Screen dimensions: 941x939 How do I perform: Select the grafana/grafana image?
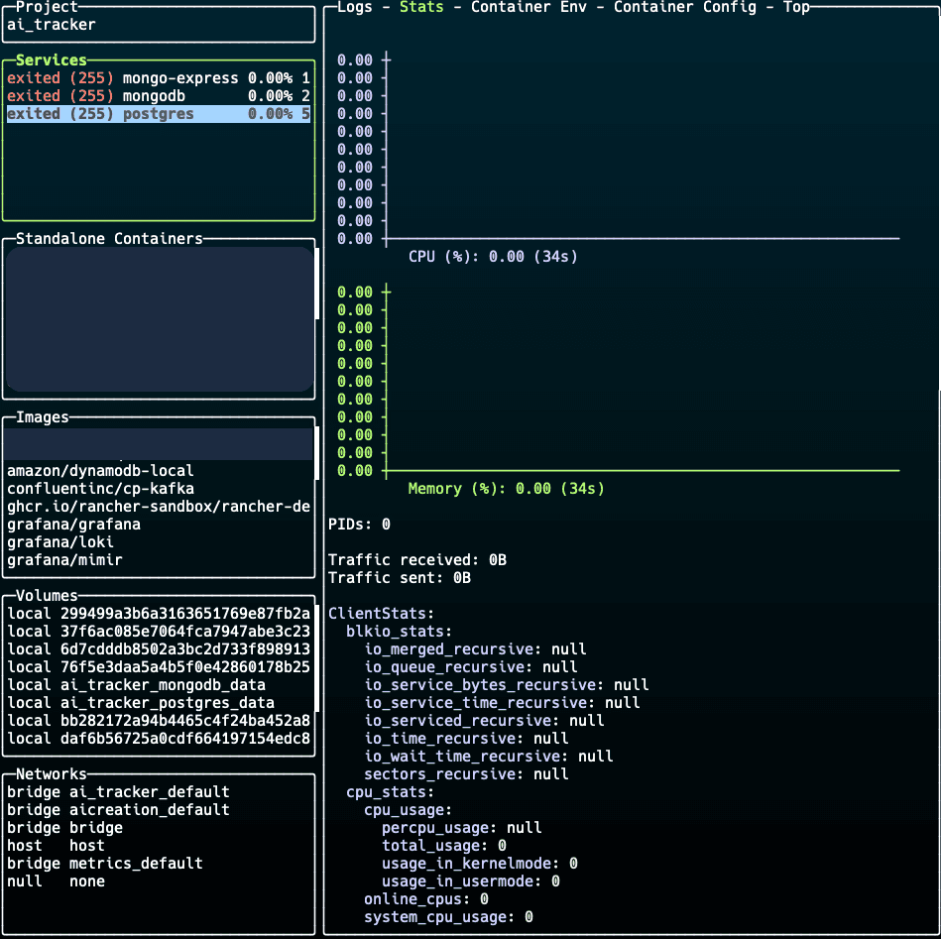click(73, 525)
